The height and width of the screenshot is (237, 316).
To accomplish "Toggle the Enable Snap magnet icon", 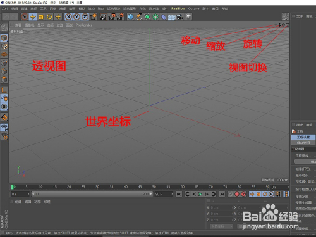I will click(x=4, y=118).
